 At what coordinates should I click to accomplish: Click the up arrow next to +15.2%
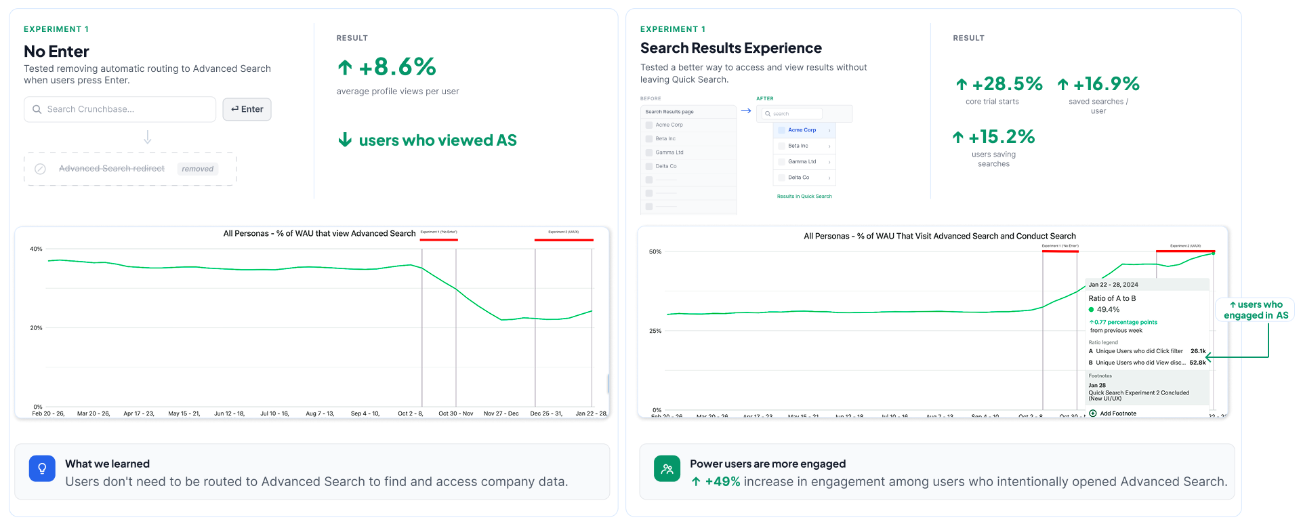(957, 137)
